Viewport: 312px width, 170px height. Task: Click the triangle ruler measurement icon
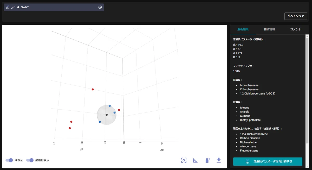[x=195, y=160]
